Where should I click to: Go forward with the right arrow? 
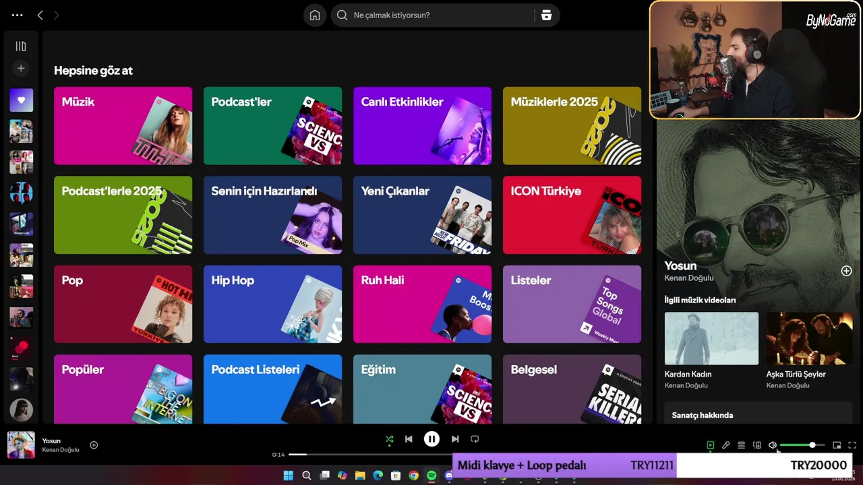56,15
